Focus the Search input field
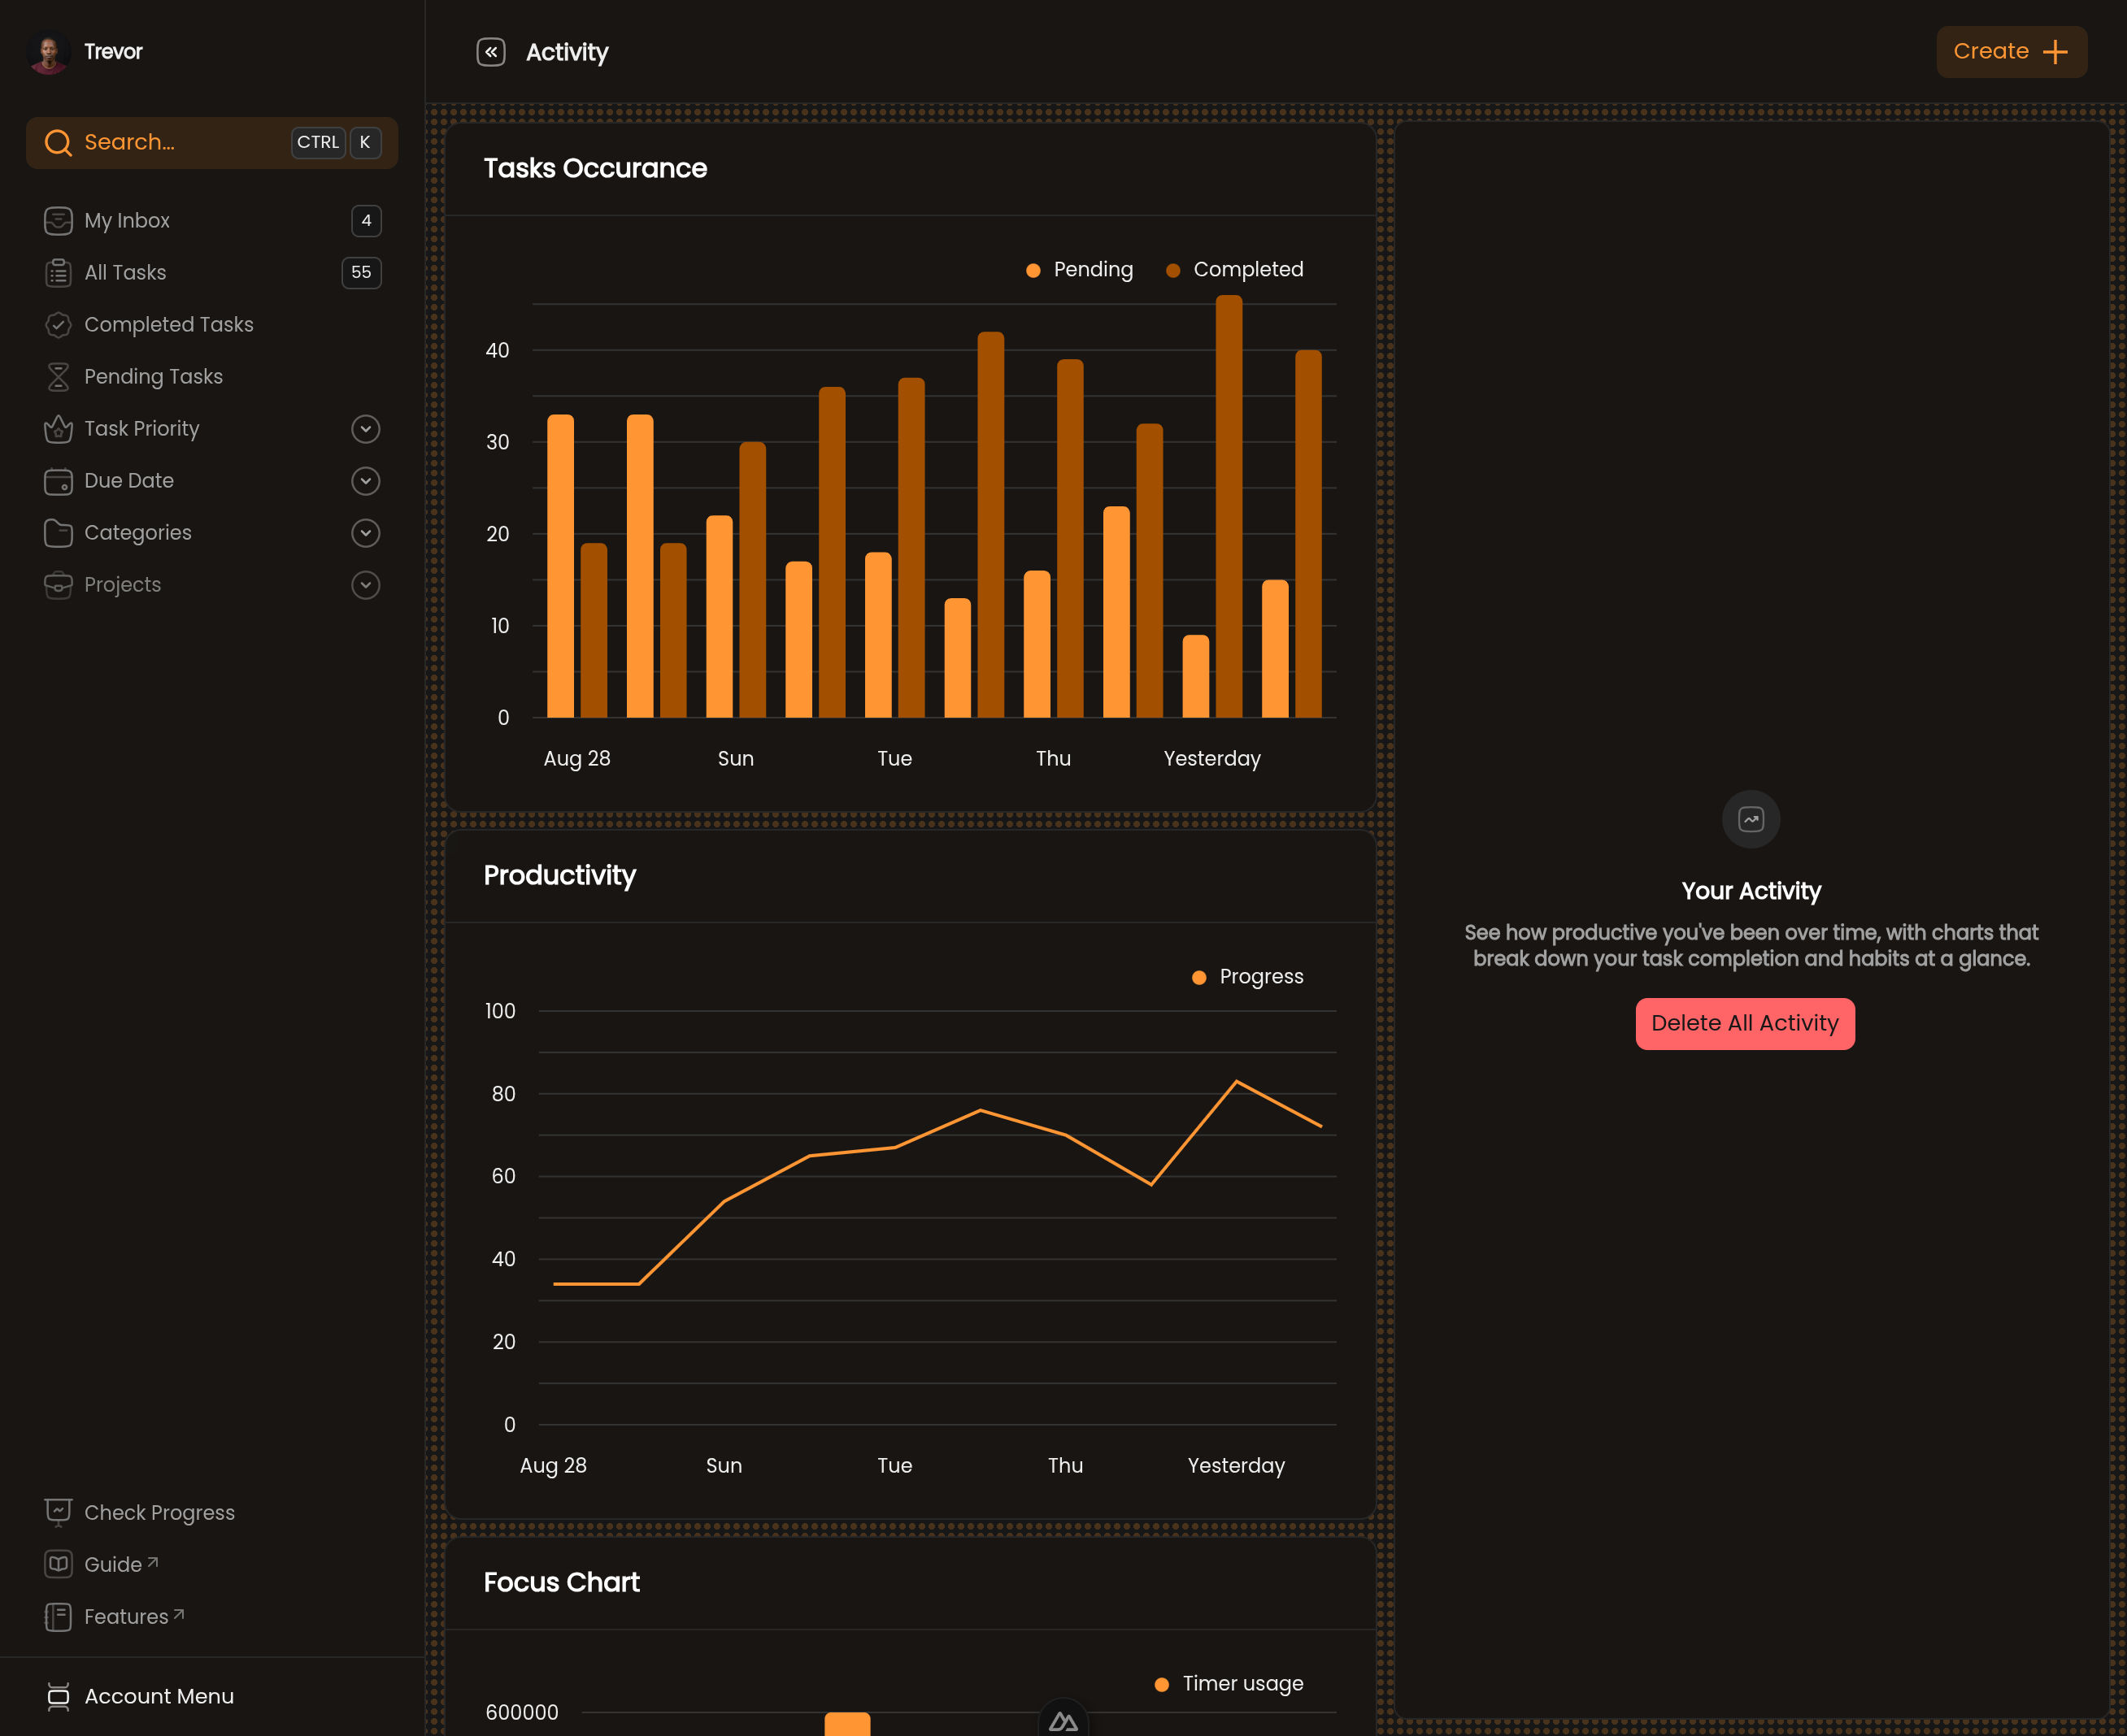2127x1736 pixels. pos(212,143)
